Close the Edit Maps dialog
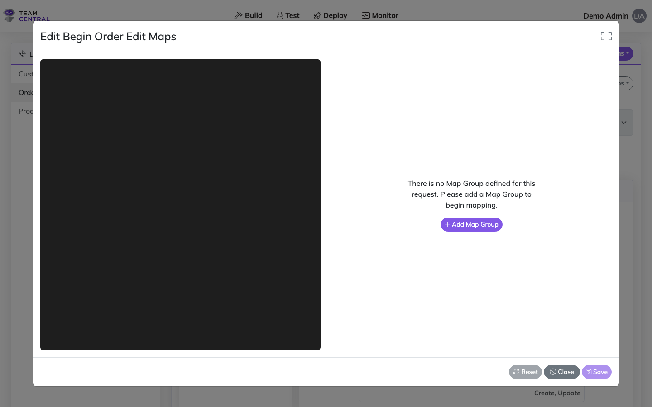The height and width of the screenshot is (407, 652). [x=561, y=372]
